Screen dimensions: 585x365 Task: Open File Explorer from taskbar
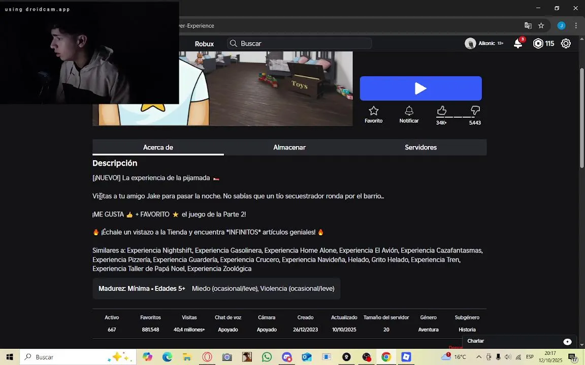click(x=187, y=357)
